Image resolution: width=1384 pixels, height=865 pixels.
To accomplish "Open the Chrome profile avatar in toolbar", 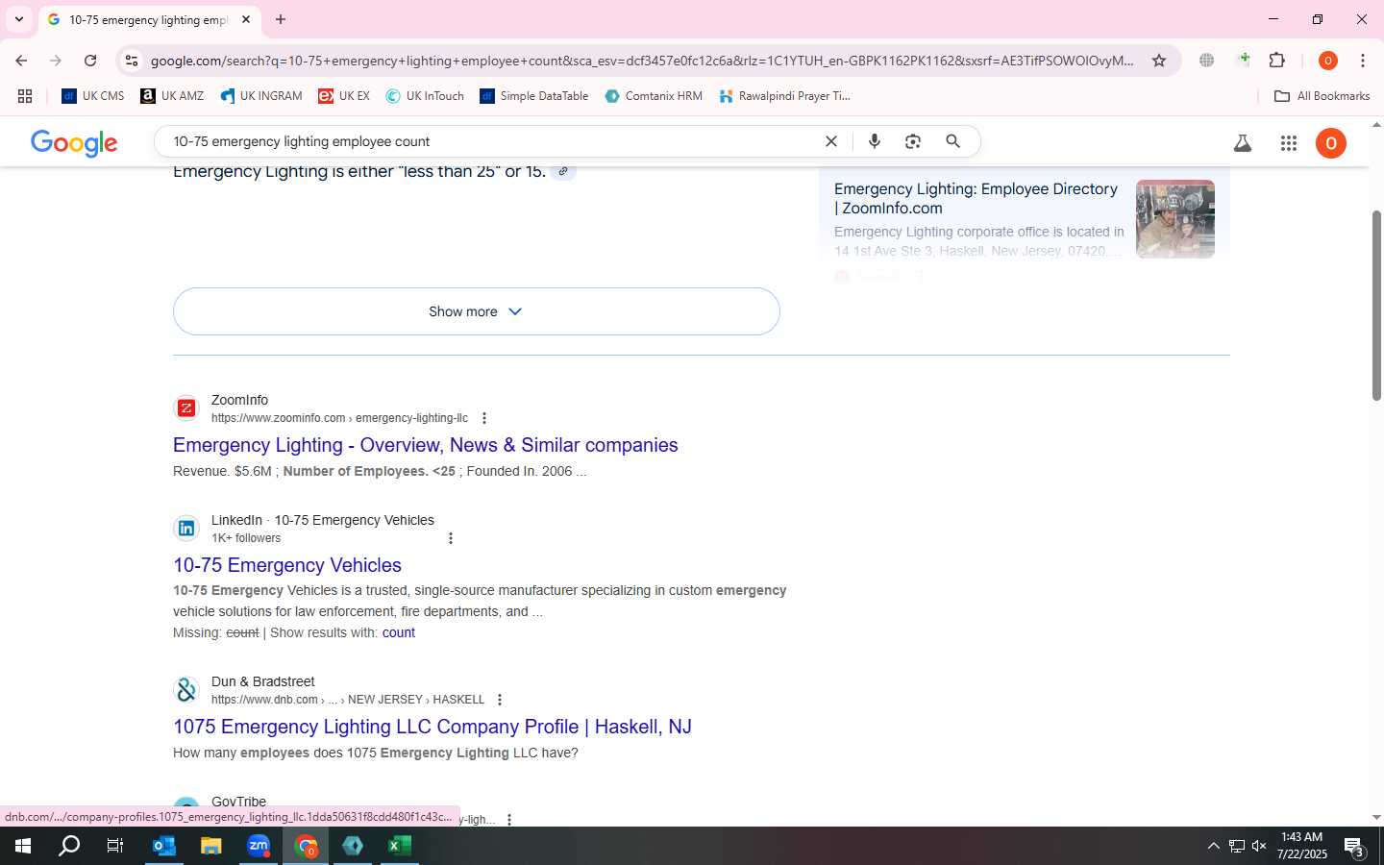I will pyautogui.click(x=1328, y=61).
